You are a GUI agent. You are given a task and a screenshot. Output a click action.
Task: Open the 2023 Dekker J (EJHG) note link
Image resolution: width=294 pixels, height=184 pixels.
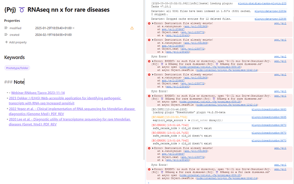65,101
